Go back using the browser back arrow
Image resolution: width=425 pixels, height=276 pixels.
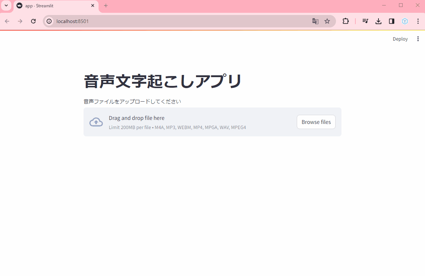point(7,21)
